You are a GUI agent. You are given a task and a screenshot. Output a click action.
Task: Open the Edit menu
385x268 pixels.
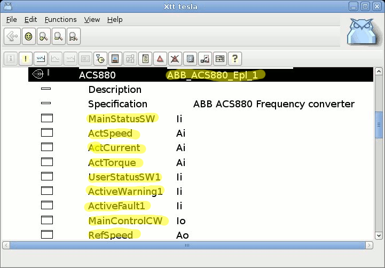[30, 20]
